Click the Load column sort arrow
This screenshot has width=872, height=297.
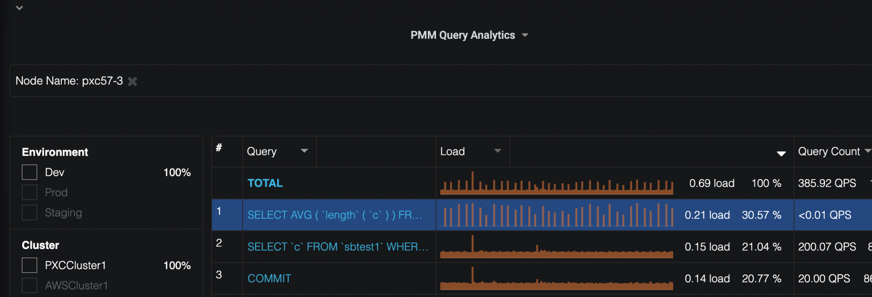781,154
